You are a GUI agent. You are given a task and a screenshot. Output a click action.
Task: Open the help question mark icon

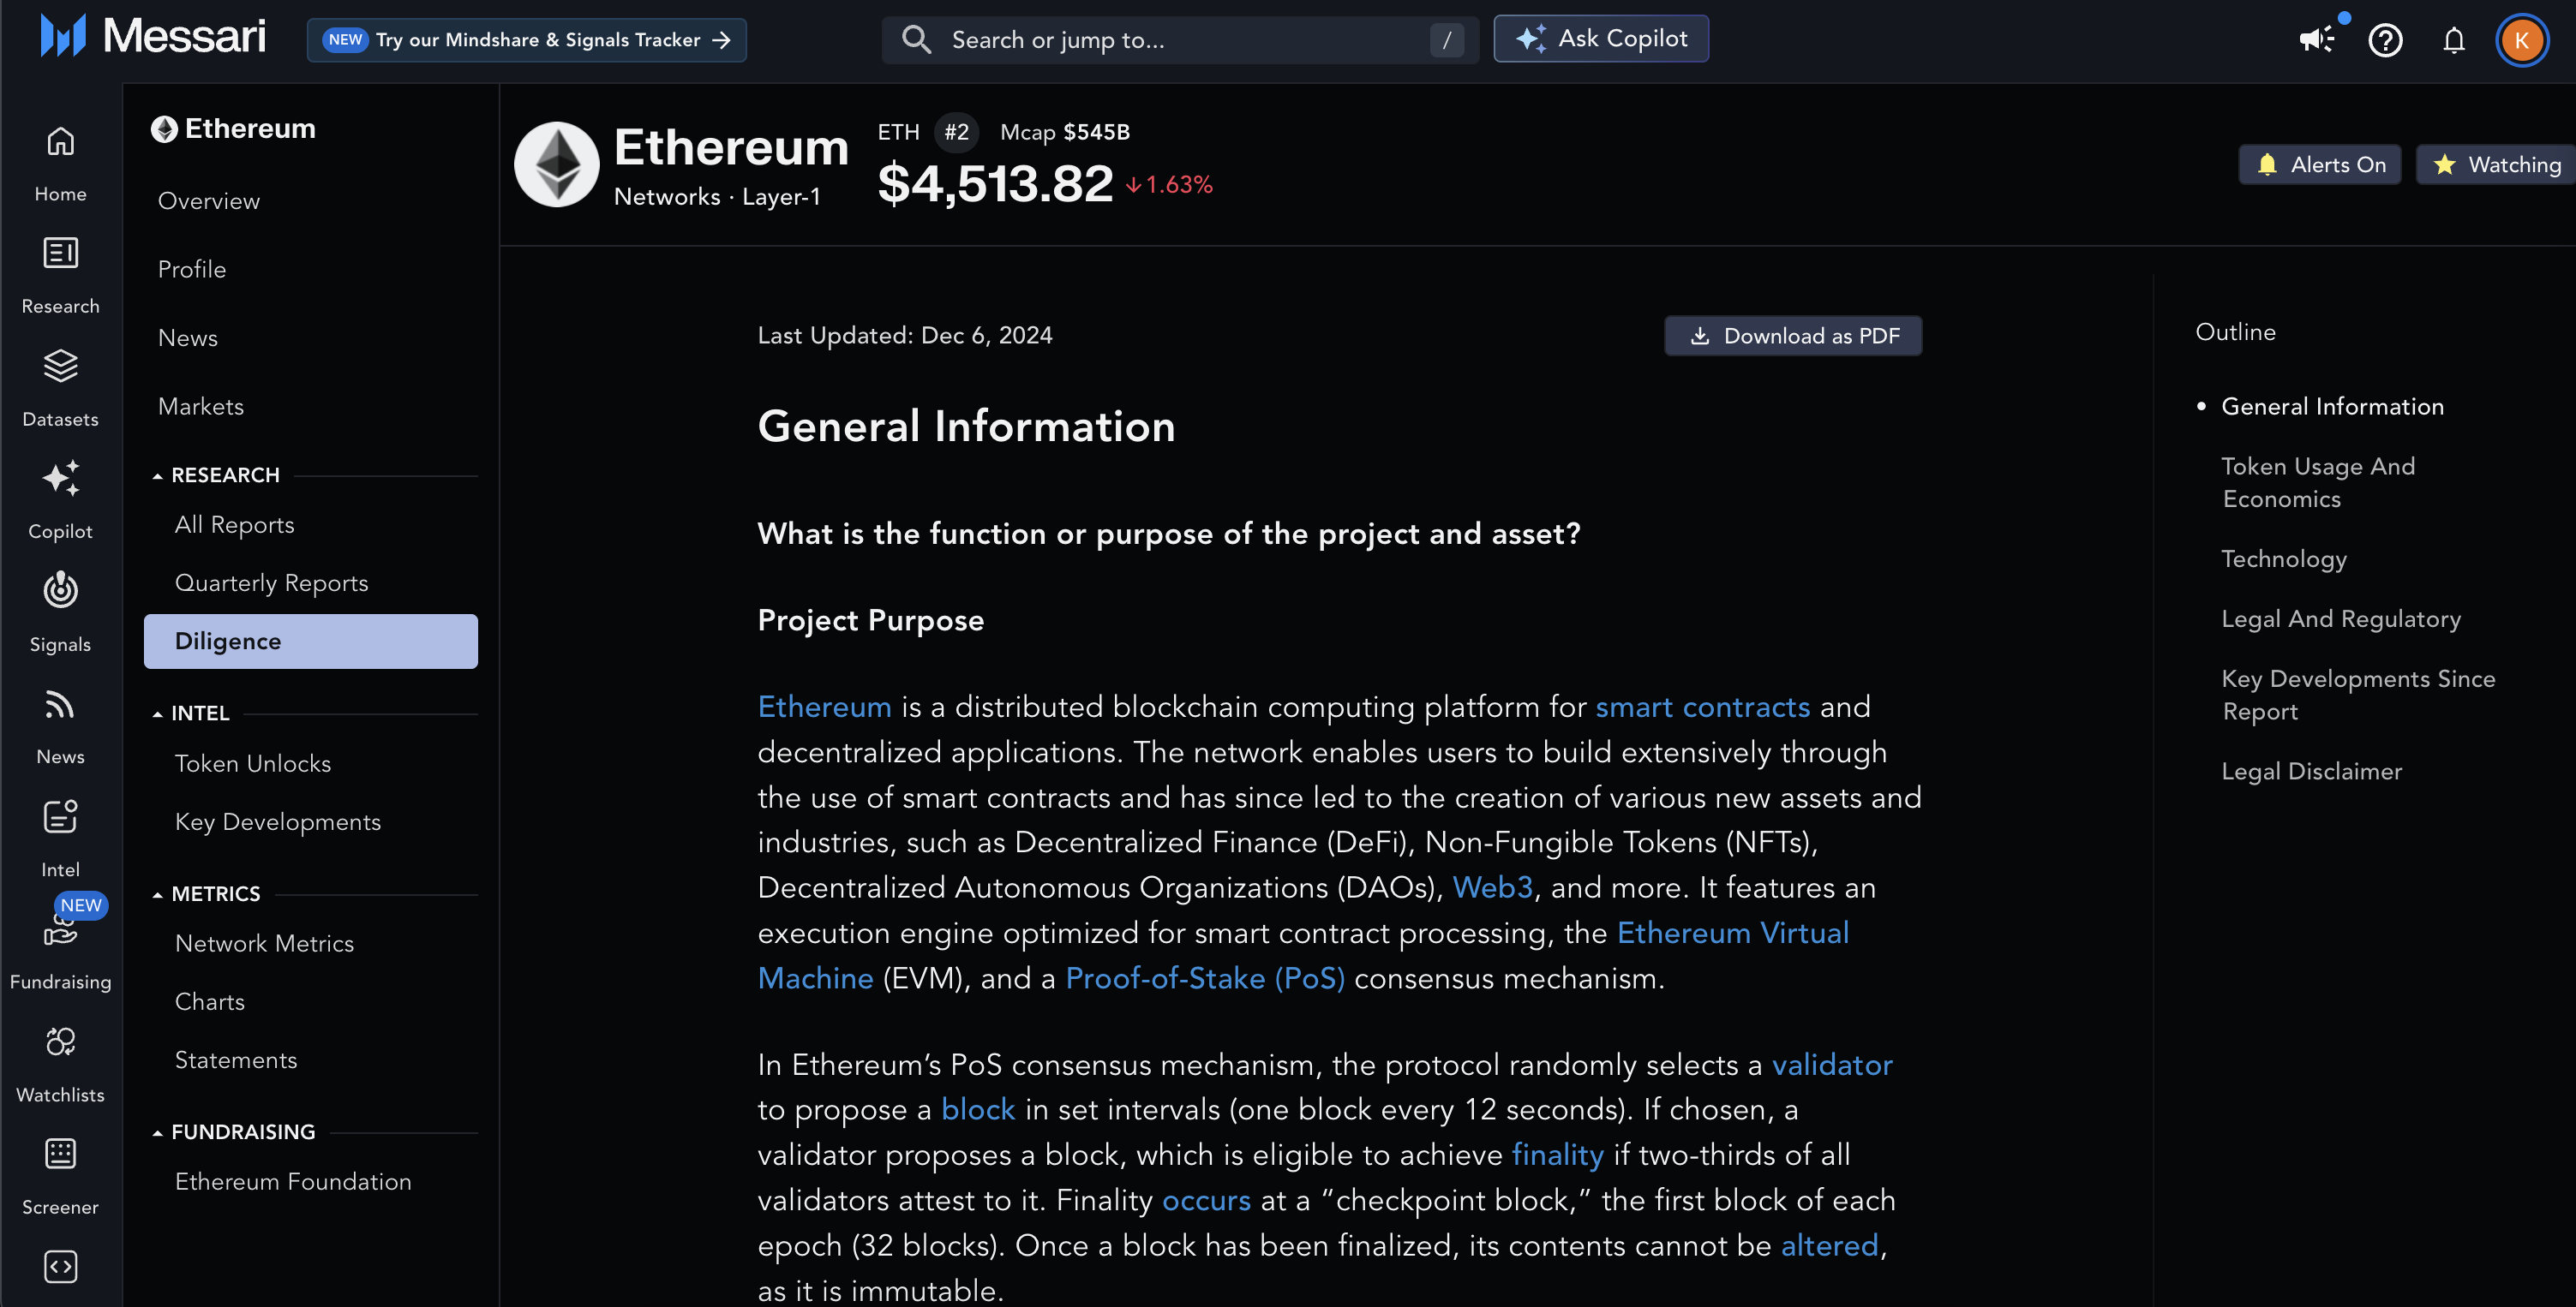2385,40
